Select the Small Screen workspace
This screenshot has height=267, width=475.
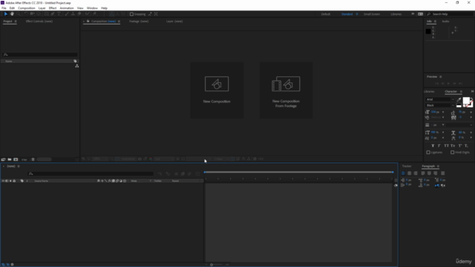click(x=371, y=14)
